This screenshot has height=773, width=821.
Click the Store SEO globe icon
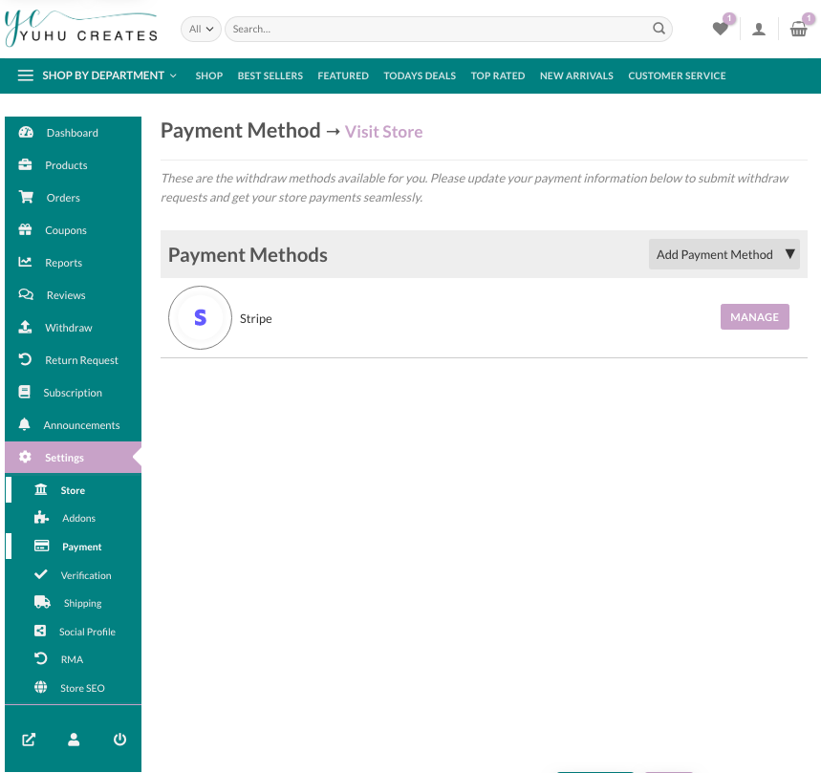click(40, 687)
